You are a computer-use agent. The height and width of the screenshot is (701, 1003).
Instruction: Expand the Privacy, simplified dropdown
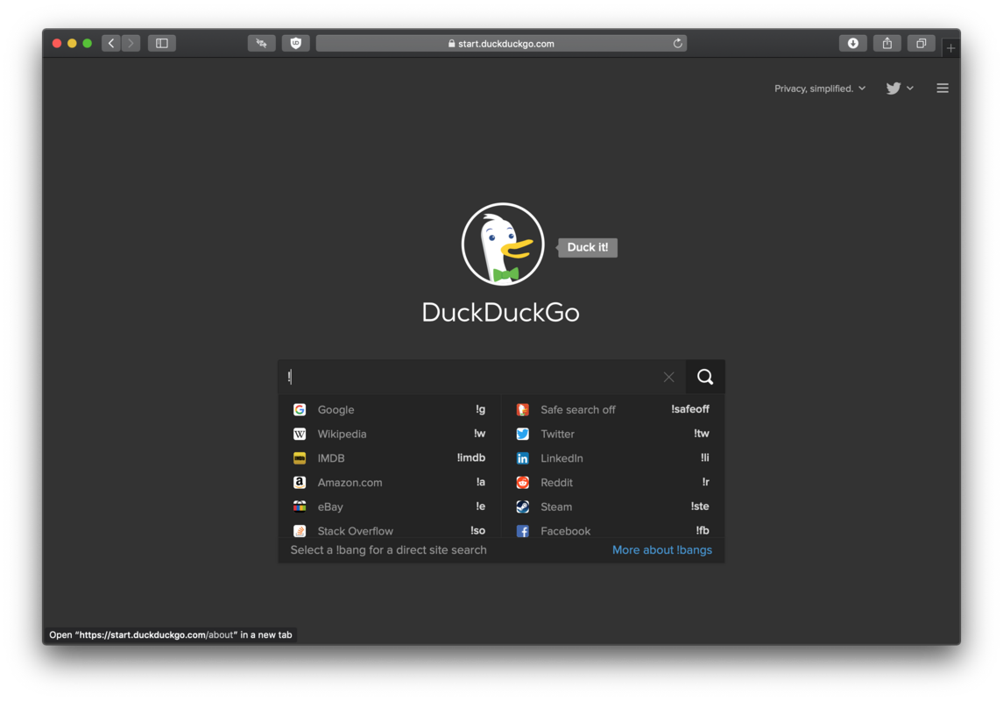click(x=820, y=89)
